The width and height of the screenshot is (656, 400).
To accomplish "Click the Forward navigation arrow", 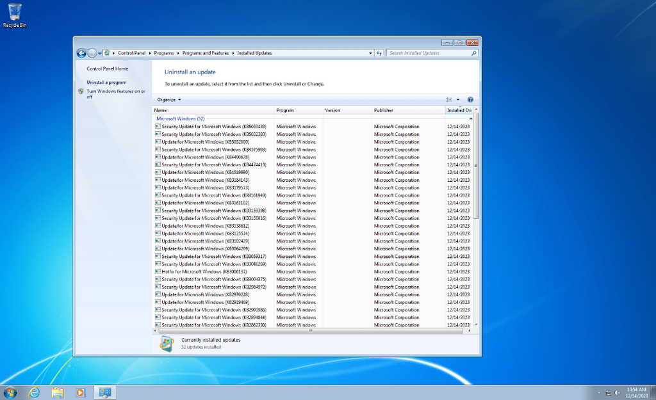I will coord(92,53).
